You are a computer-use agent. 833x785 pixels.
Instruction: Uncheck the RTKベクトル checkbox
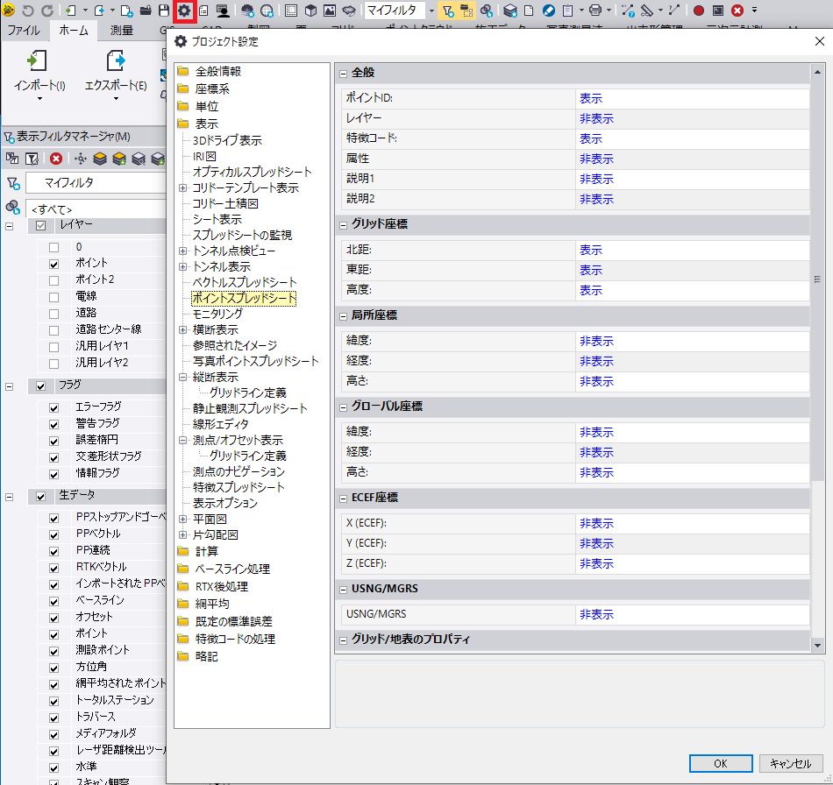[x=54, y=567]
